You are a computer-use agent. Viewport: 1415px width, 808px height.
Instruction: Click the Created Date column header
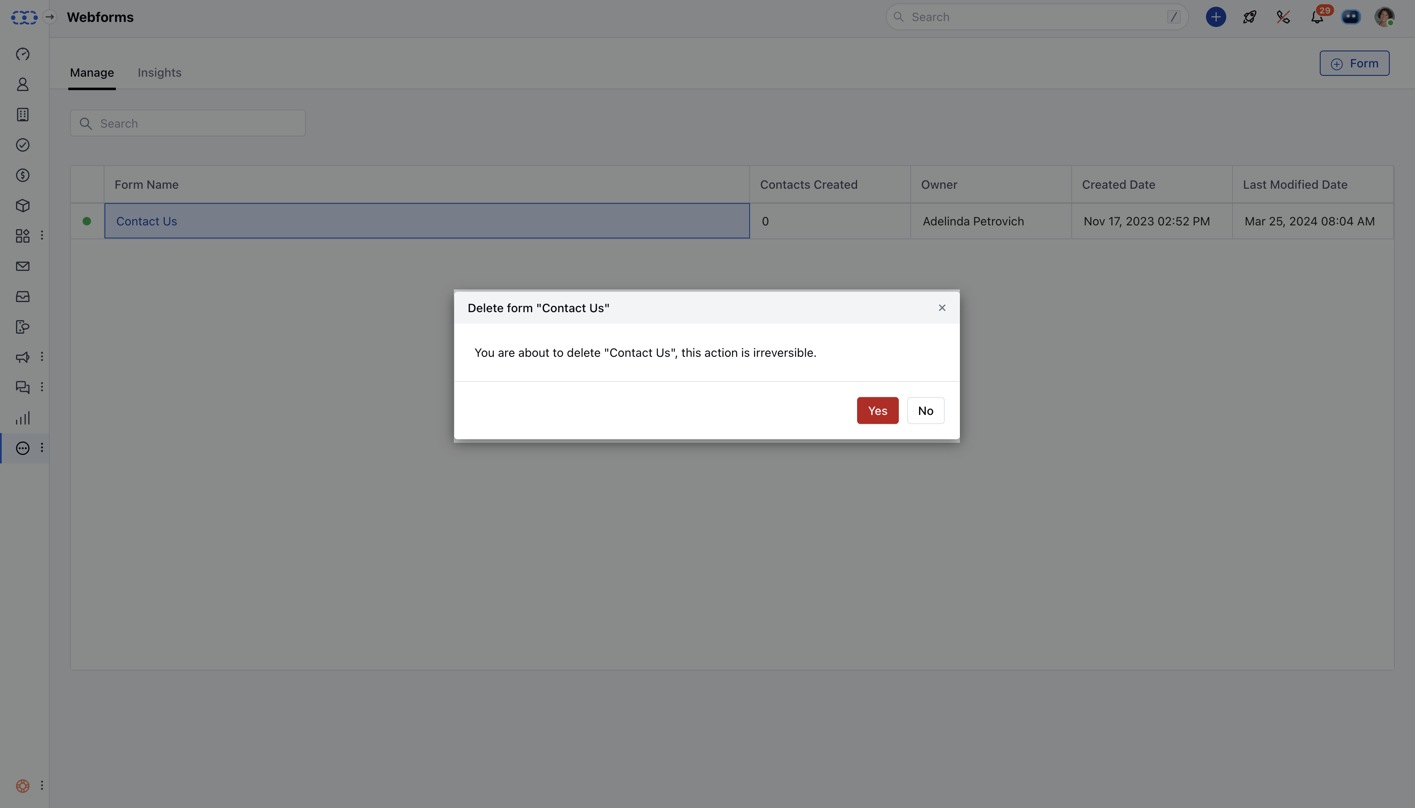coord(1151,184)
